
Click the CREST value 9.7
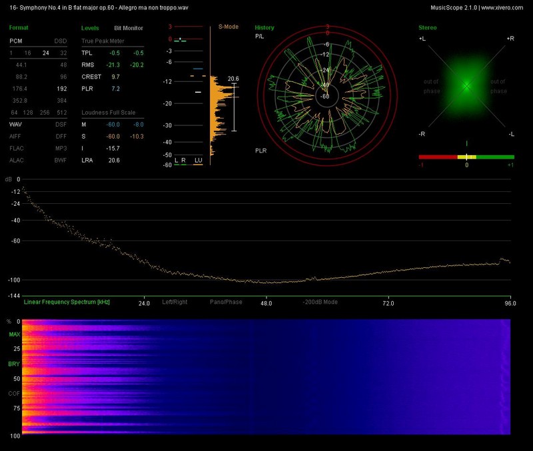tap(115, 77)
